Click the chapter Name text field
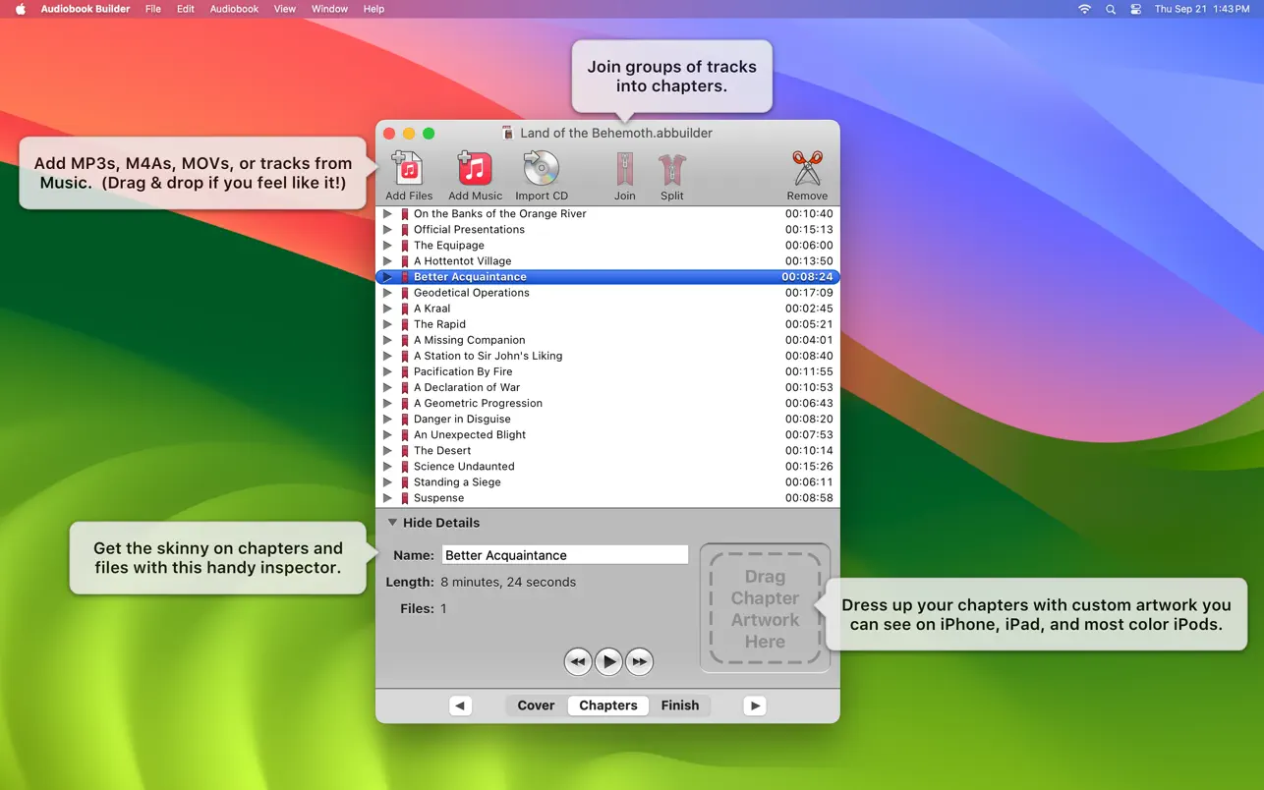1264x790 pixels. (564, 555)
